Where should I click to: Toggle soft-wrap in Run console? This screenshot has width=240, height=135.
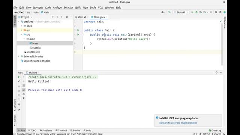click(x=24, y=85)
